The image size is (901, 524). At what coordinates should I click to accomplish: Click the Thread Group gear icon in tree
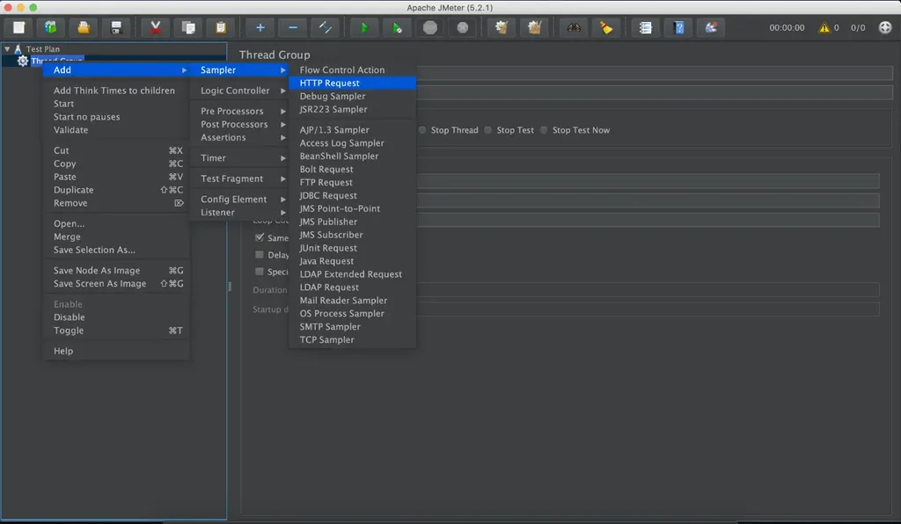(22, 61)
